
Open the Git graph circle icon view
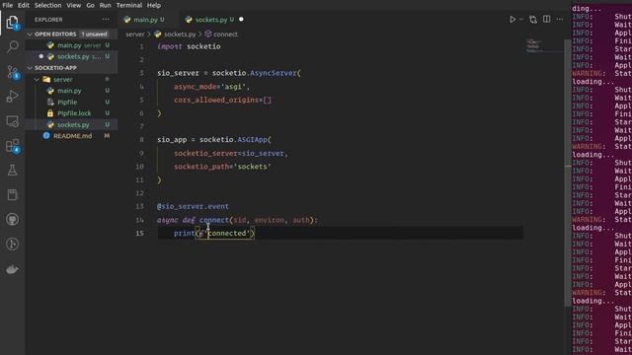[x=13, y=244]
